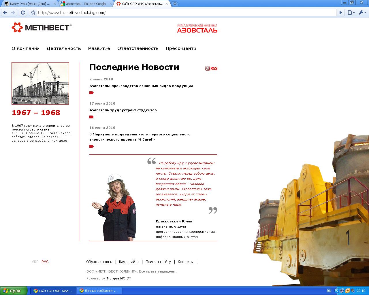This screenshot has width=369, height=295.
Task: Click the taskbar clock showing 20:10
Action: click(x=361, y=291)
